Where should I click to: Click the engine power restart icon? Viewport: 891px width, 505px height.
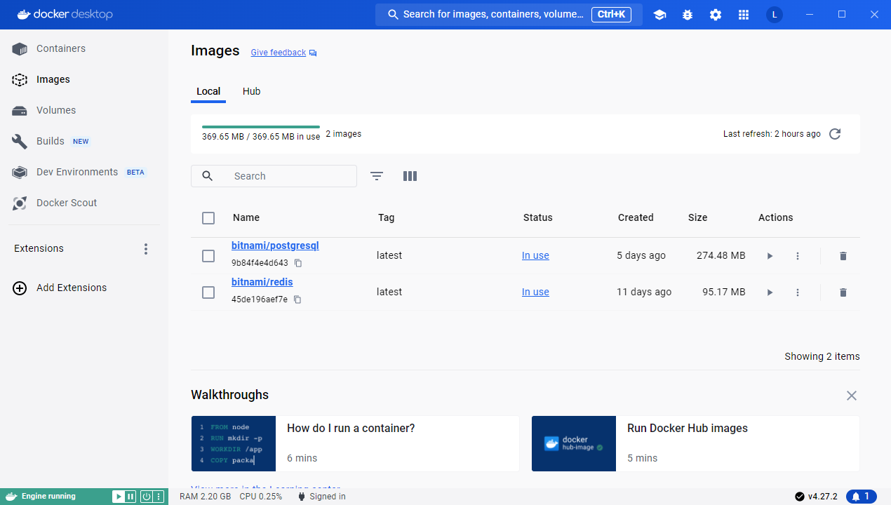pos(147,497)
